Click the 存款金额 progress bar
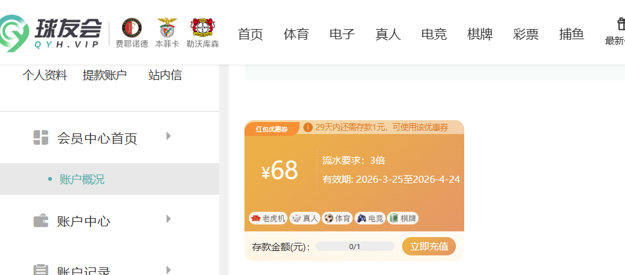The image size is (625, 275). click(355, 247)
